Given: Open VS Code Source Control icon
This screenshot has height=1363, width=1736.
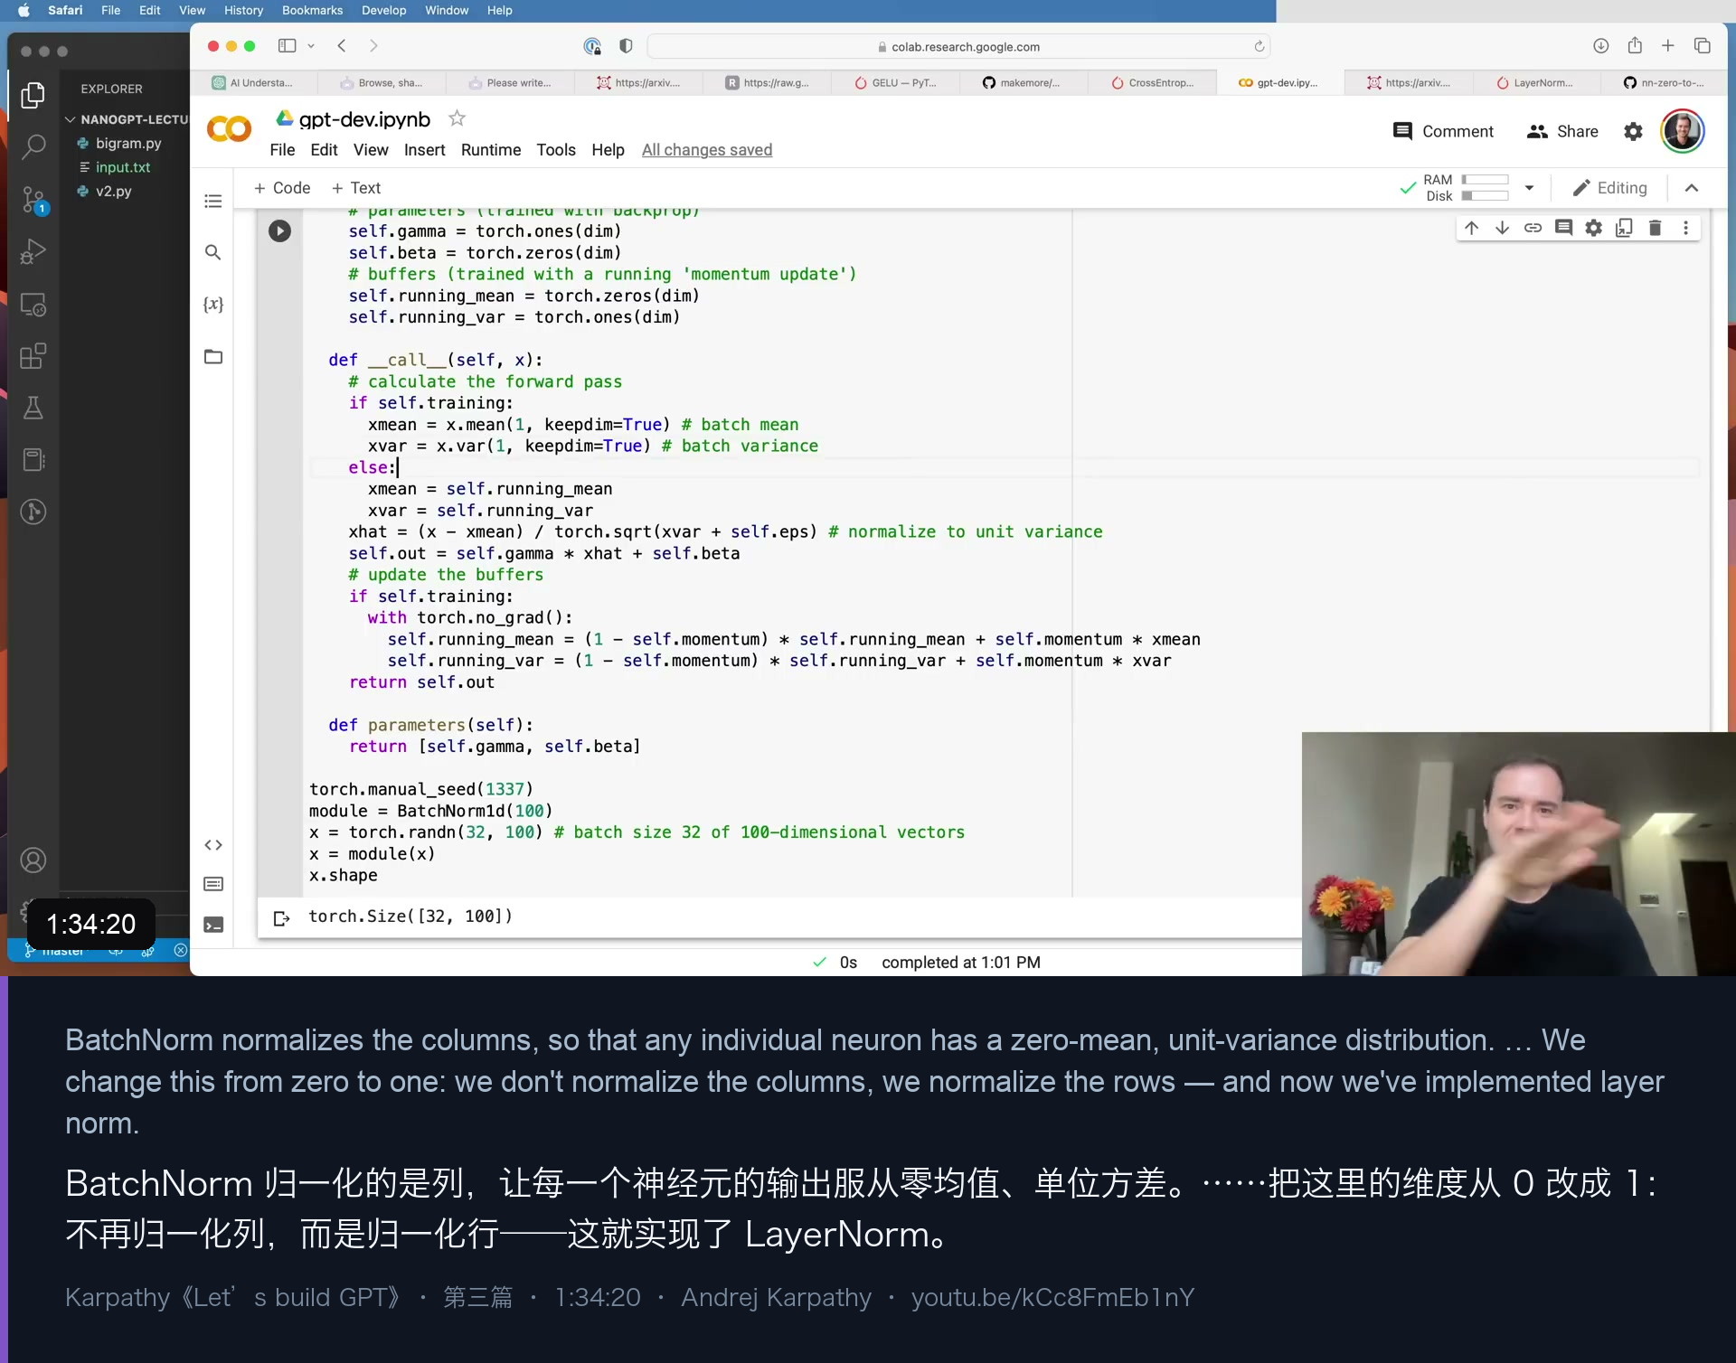Looking at the screenshot, I should pos(33,199).
